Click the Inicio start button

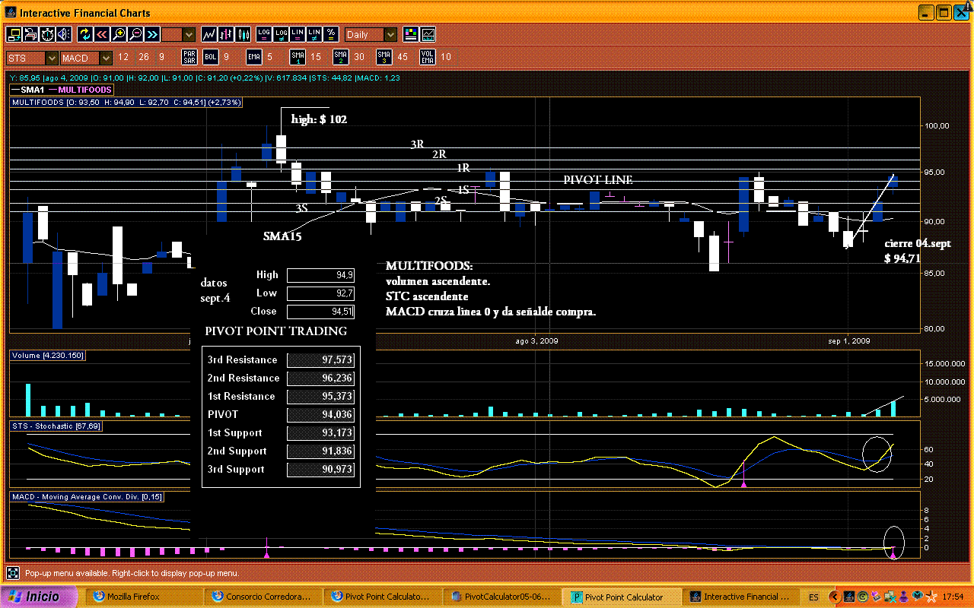(x=40, y=597)
